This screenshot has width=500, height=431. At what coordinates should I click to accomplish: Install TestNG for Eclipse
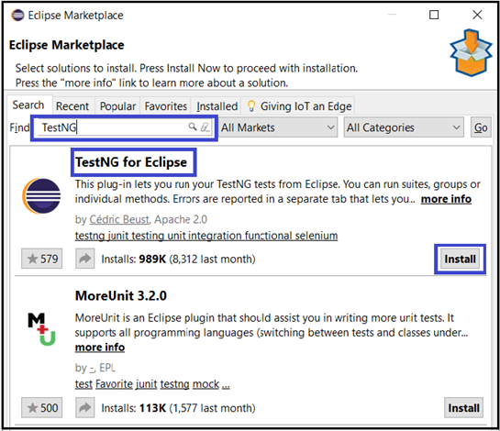click(x=460, y=259)
